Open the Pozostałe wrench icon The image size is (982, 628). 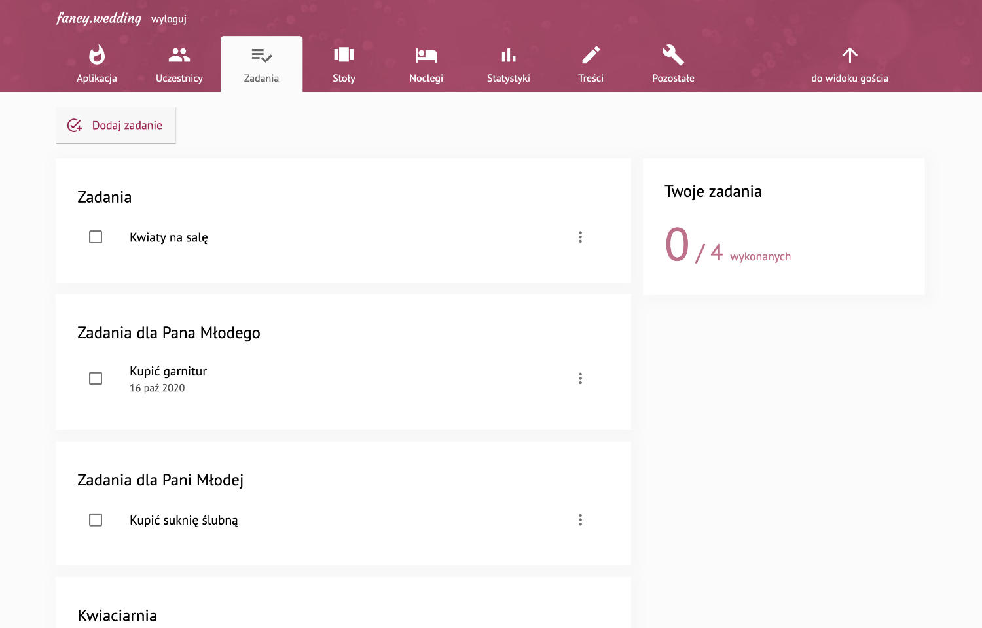coord(673,55)
